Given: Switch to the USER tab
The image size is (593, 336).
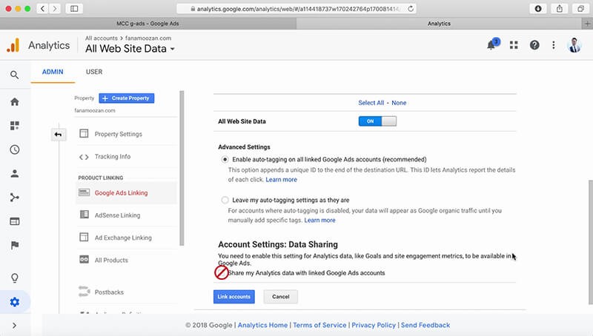Looking at the screenshot, I should [94, 72].
